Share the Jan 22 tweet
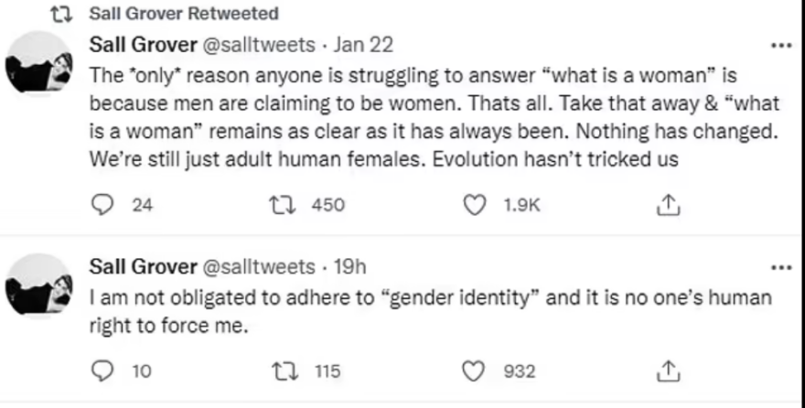This screenshot has width=805, height=408. [668, 206]
